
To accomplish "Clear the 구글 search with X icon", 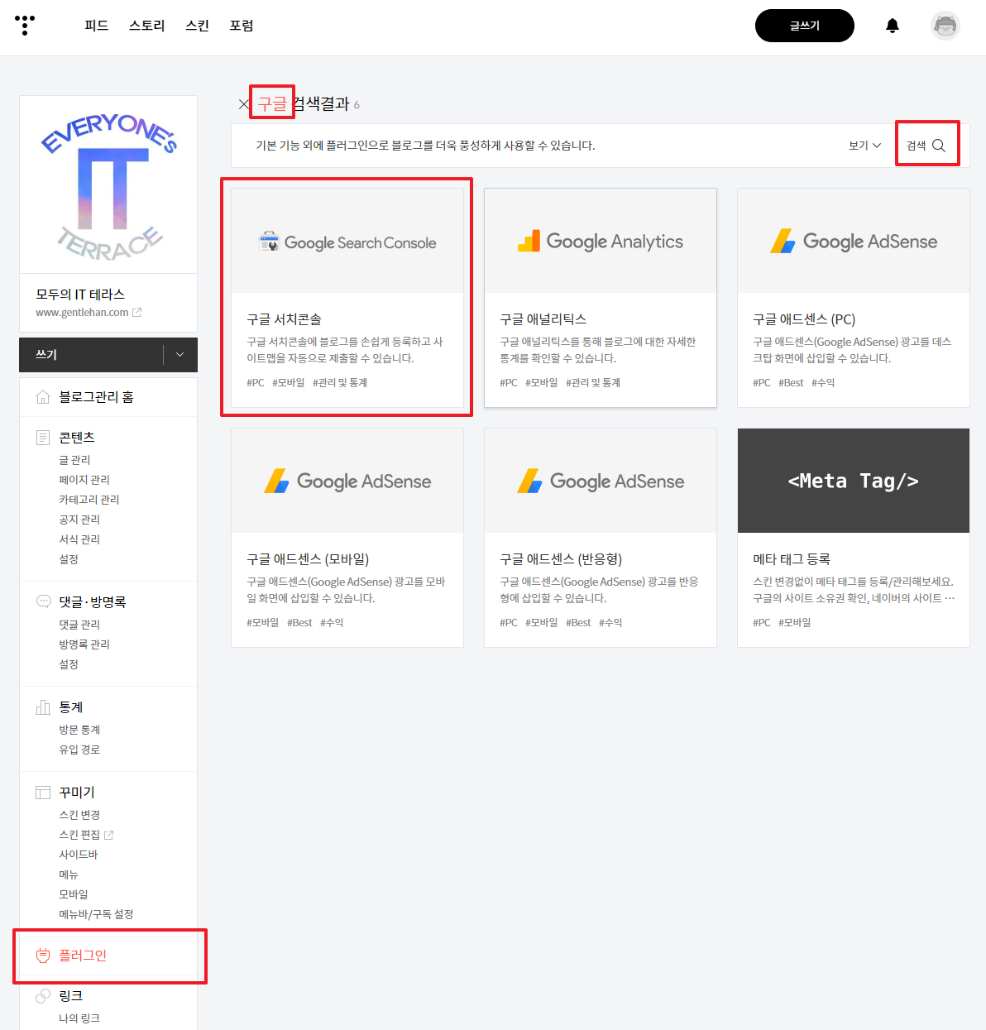I will (244, 104).
